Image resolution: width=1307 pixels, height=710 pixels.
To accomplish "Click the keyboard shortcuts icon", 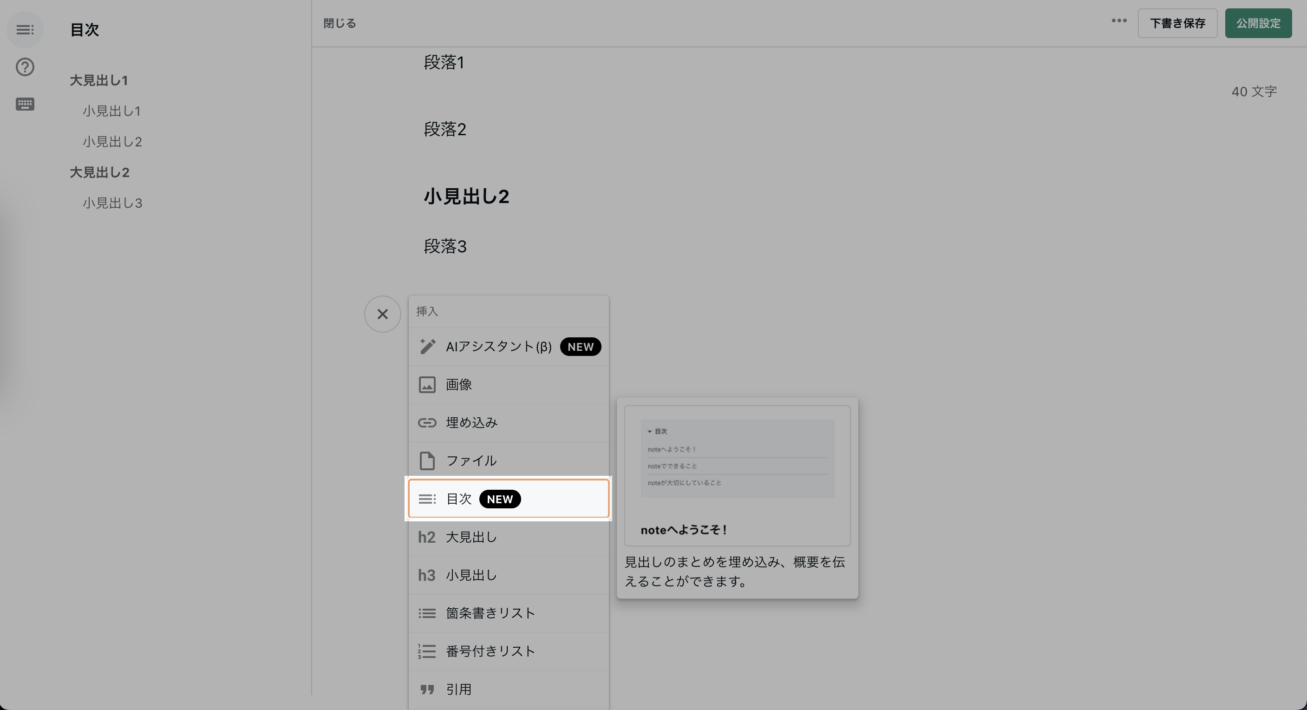I will pyautogui.click(x=25, y=104).
